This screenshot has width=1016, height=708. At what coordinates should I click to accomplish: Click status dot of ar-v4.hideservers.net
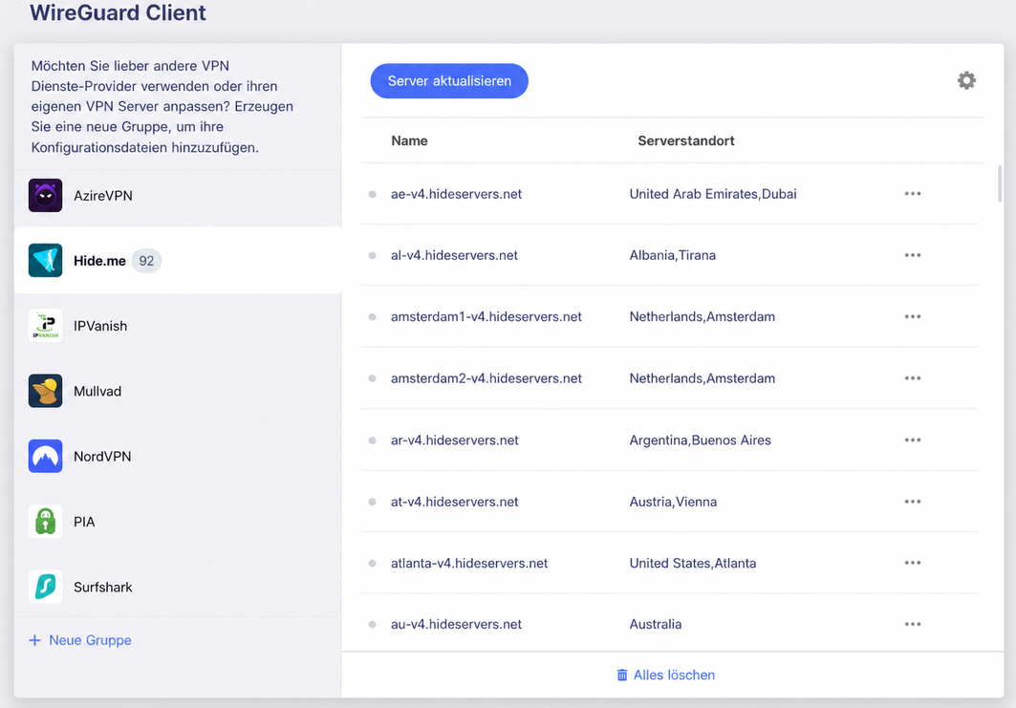pyautogui.click(x=373, y=440)
